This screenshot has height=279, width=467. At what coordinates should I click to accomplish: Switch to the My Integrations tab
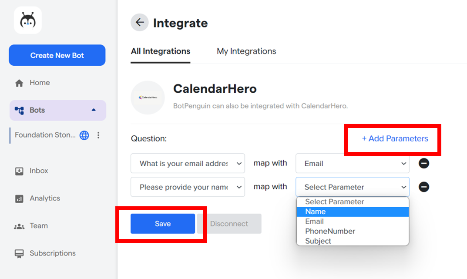(x=246, y=51)
